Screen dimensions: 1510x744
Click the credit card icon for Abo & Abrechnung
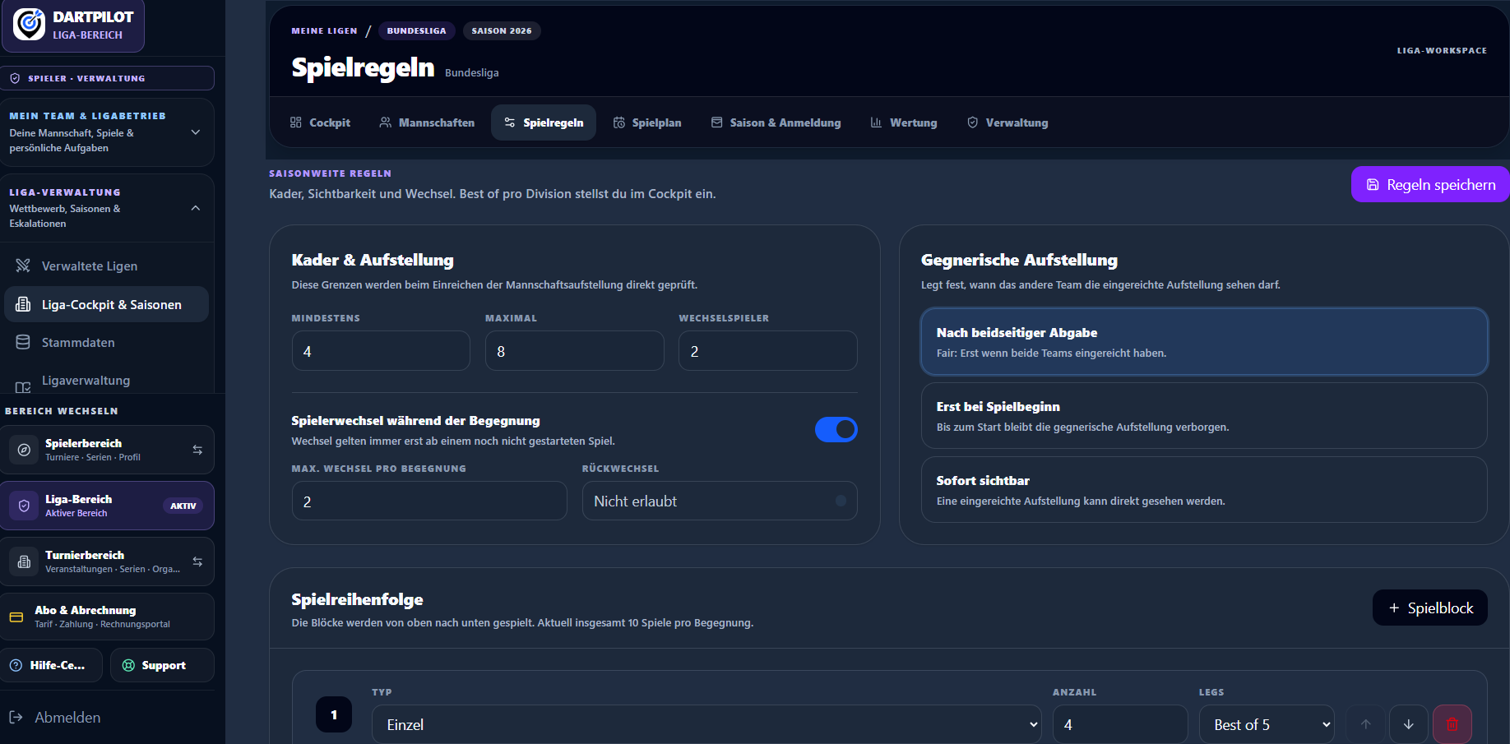[16, 617]
